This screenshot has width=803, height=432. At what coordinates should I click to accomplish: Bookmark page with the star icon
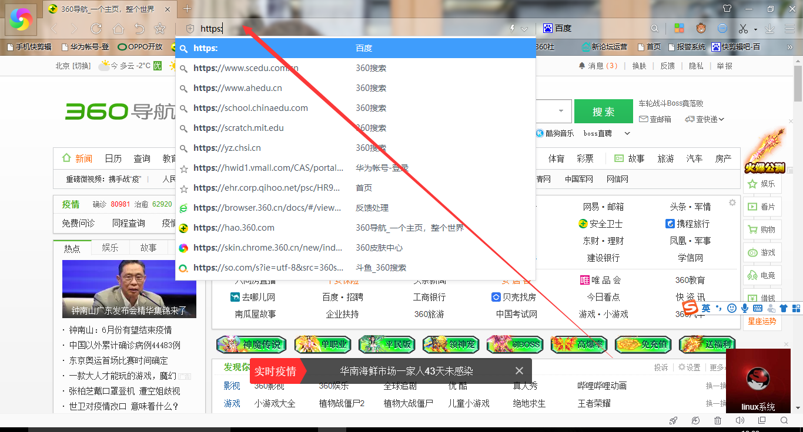[159, 28]
